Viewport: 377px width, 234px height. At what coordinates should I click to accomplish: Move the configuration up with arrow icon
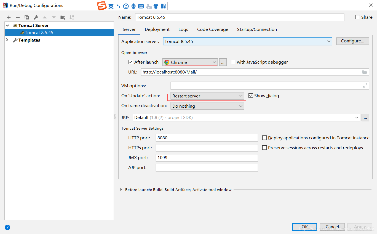(45, 17)
